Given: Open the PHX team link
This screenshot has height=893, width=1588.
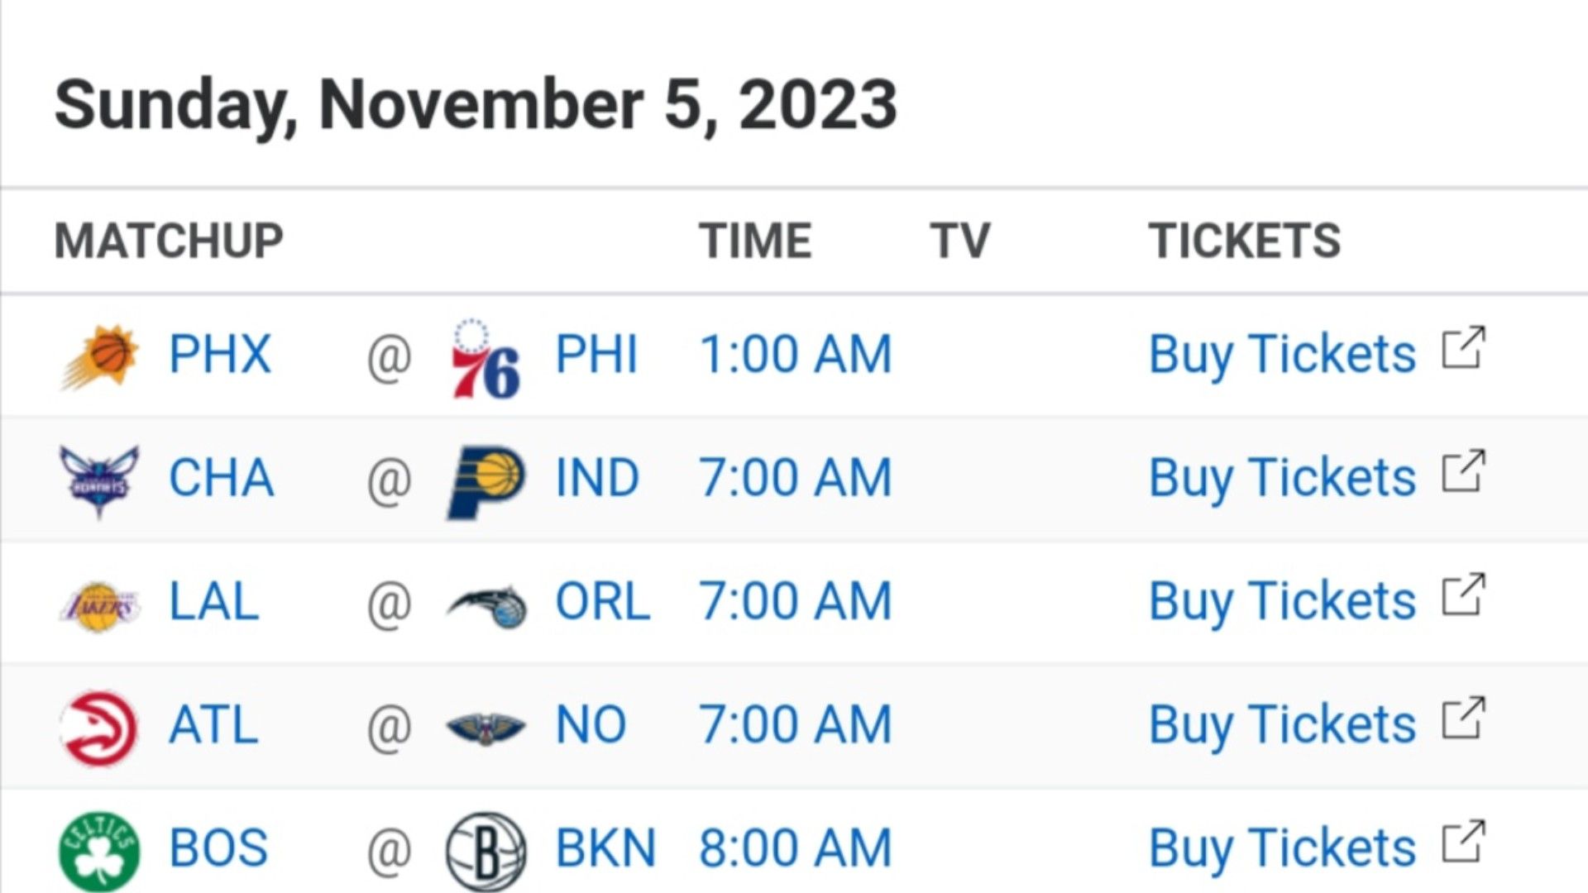Looking at the screenshot, I should [x=220, y=355].
